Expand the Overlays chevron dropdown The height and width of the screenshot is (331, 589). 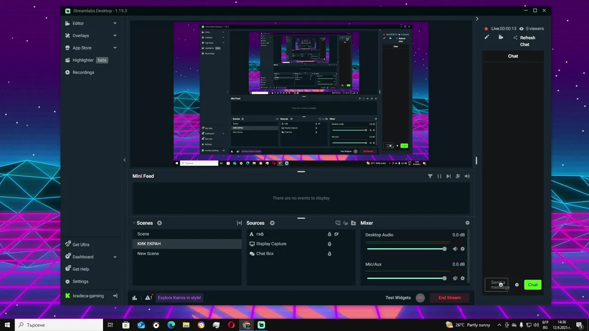(x=115, y=35)
